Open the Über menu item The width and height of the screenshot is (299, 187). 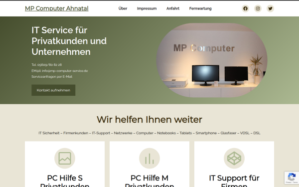[123, 8]
